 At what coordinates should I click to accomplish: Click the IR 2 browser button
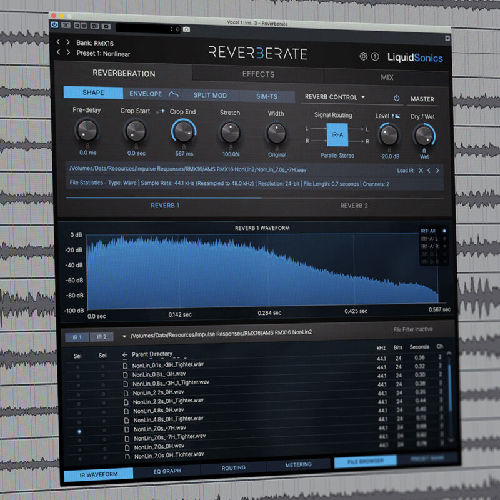(x=101, y=337)
